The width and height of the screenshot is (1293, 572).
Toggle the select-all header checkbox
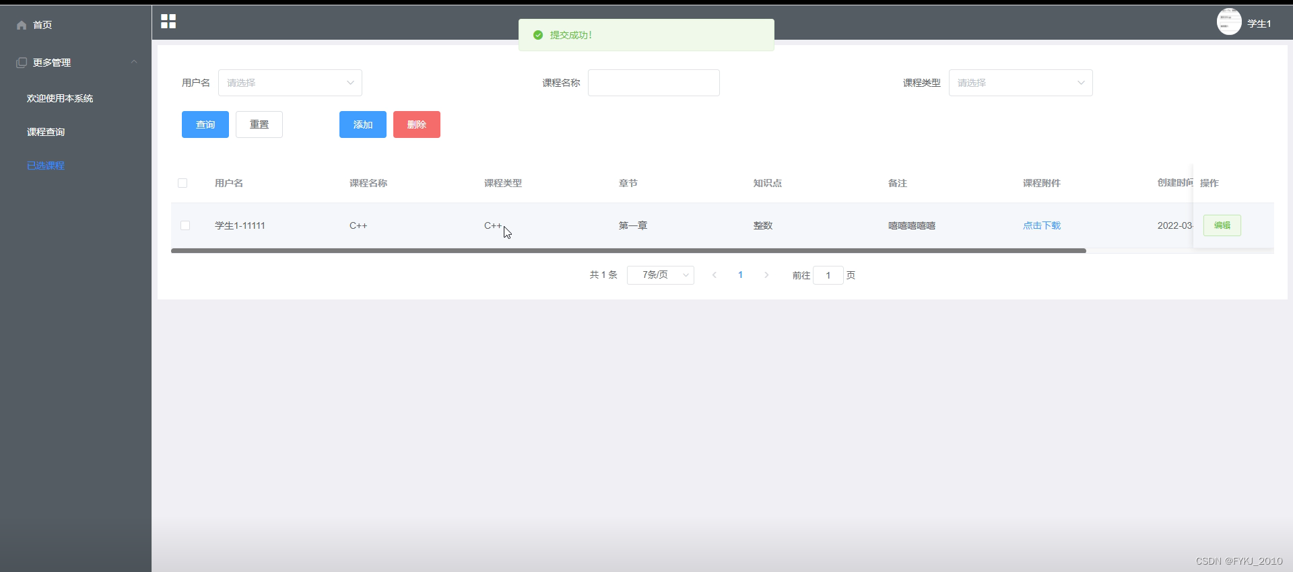183,183
